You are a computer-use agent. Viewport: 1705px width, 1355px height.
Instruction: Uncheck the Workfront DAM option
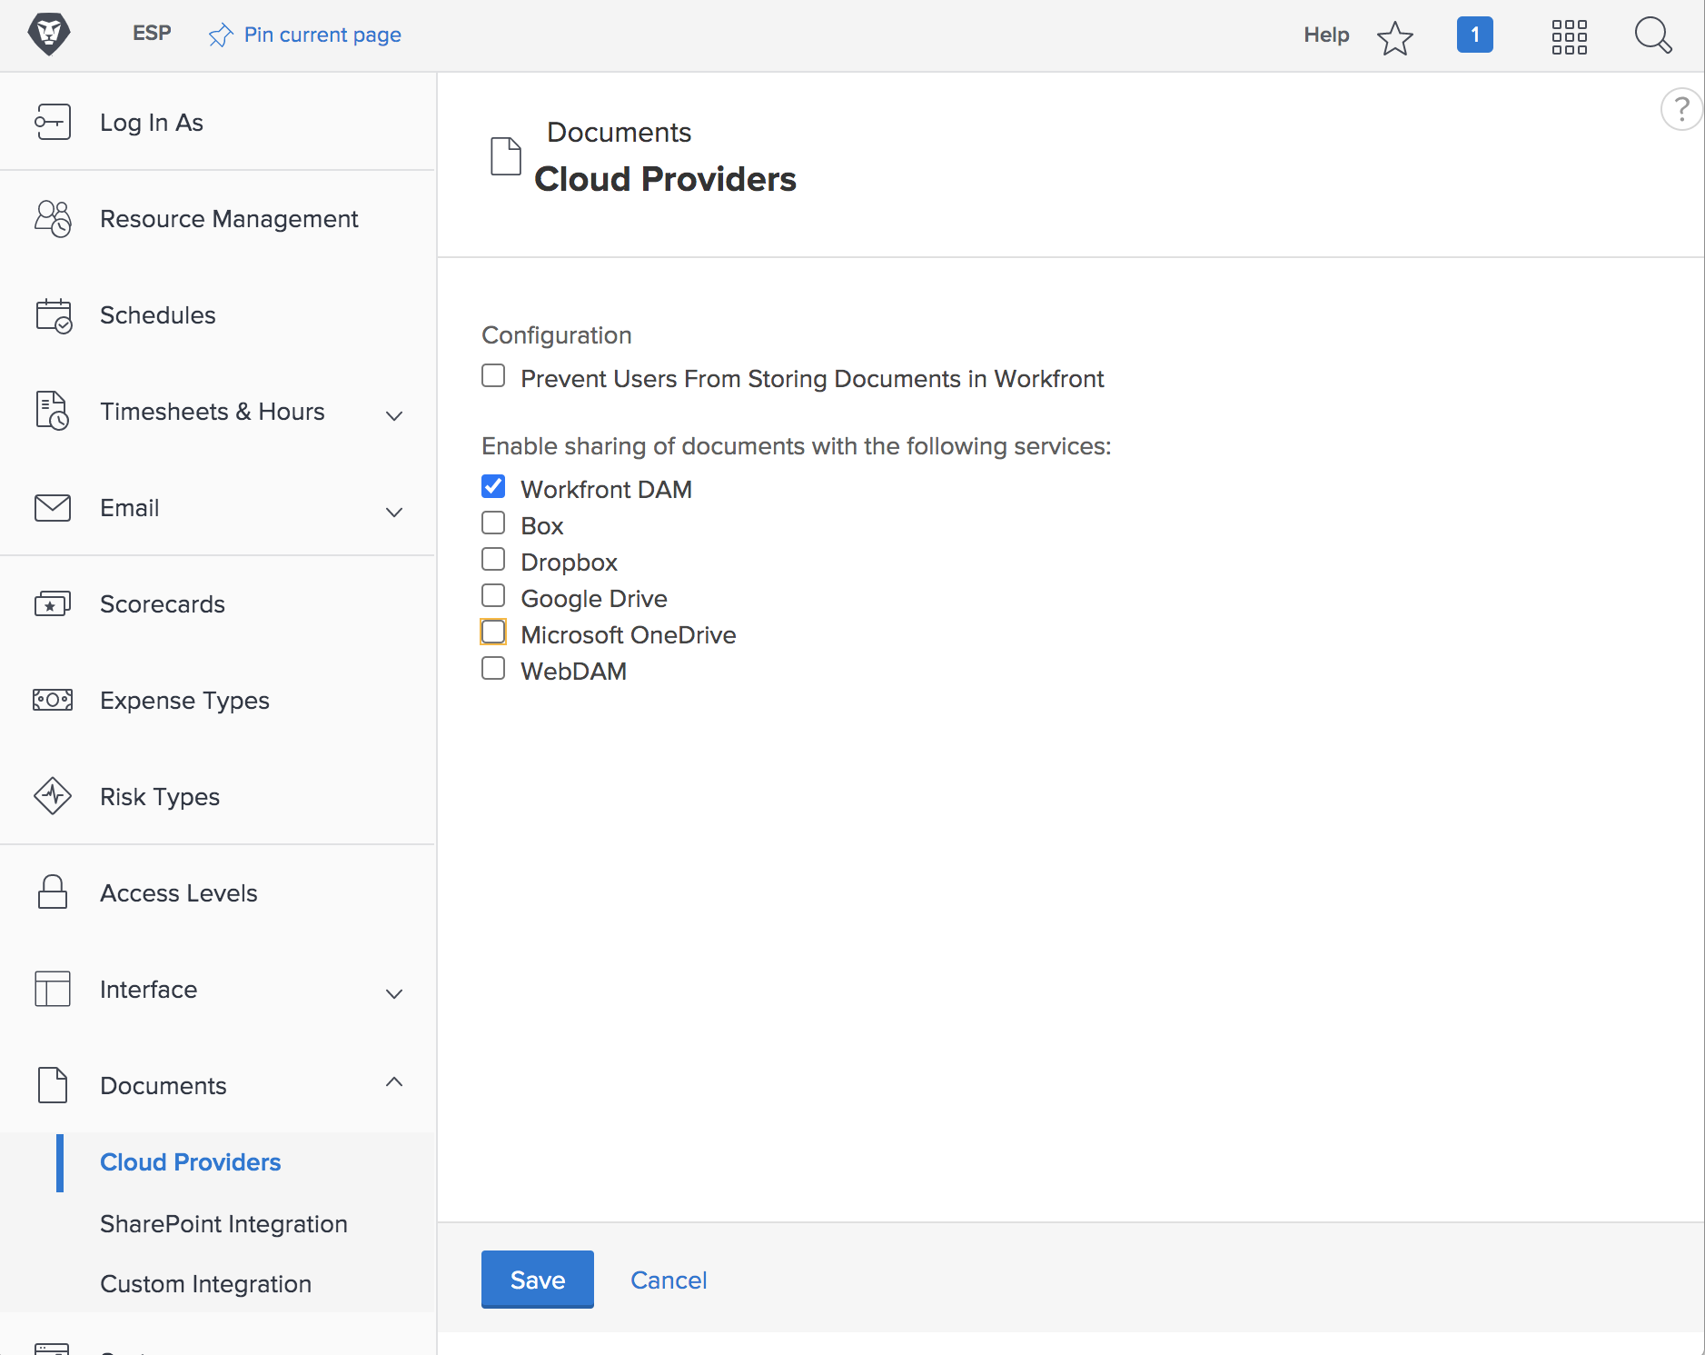coord(493,486)
